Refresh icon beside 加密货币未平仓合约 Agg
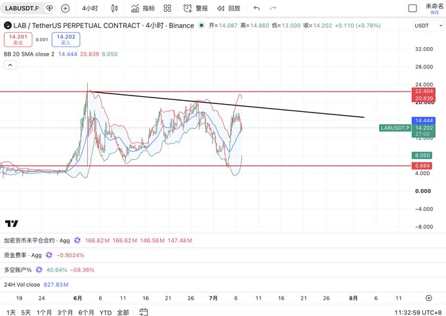 [x=77, y=241]
